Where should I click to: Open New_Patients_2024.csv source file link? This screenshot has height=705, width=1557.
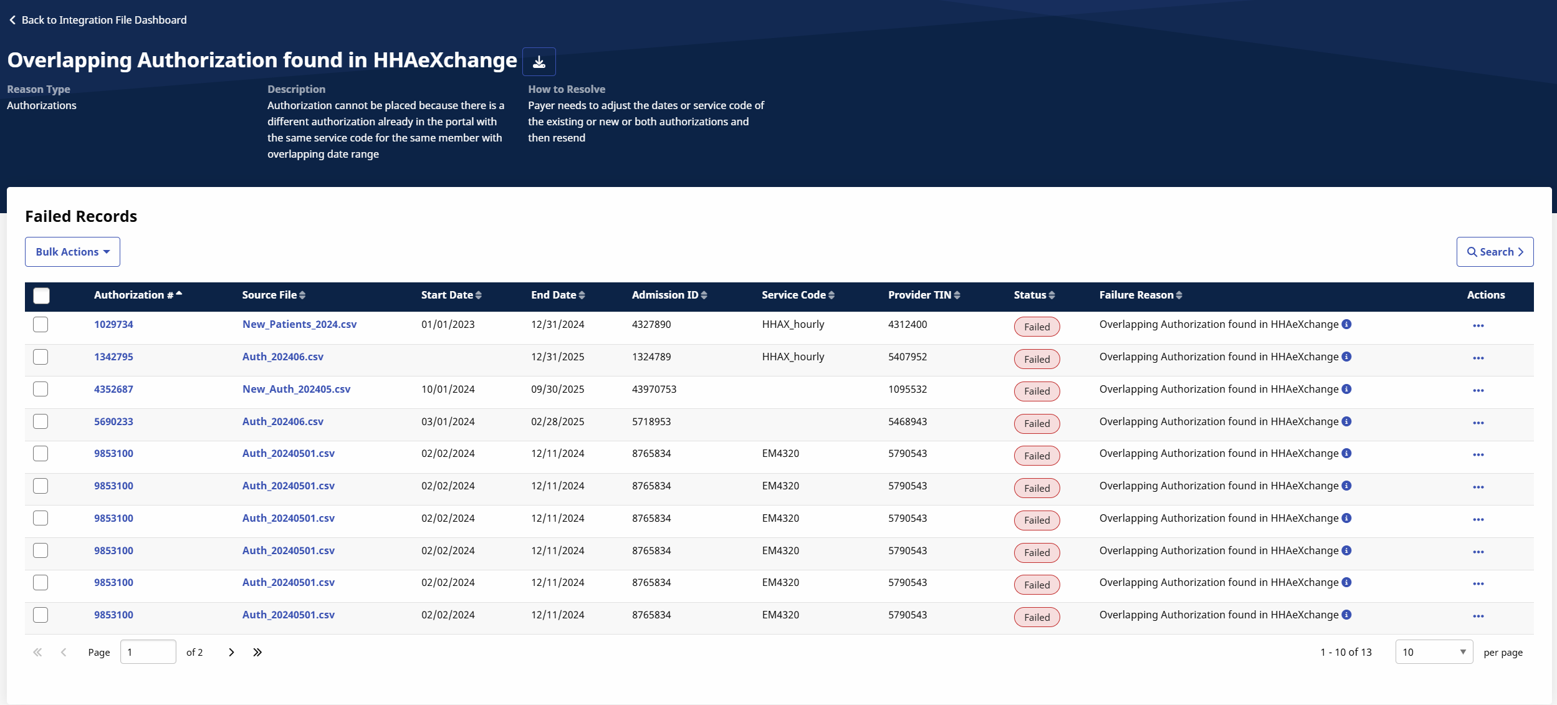coord(299,324)
